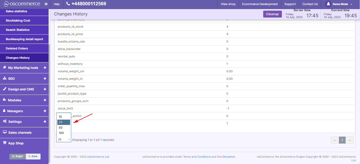Open Contact Us link
The width and height of the screenshot is (360, 164).
coord(310,4)
